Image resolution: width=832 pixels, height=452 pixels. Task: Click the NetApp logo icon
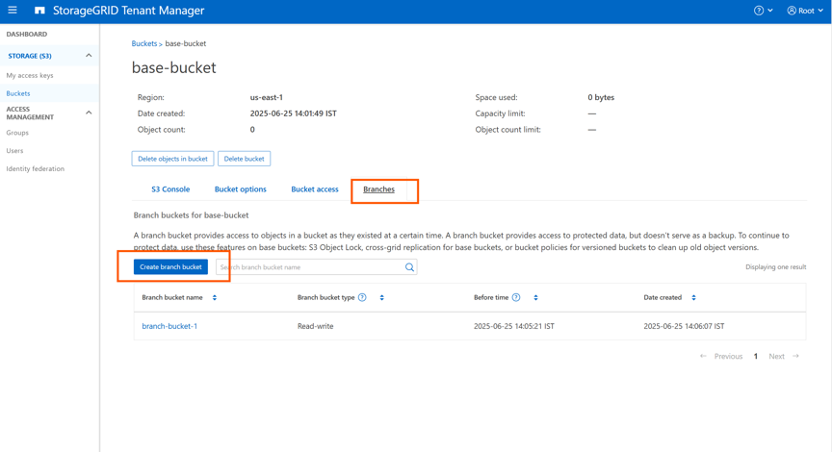tap(39, 11)
